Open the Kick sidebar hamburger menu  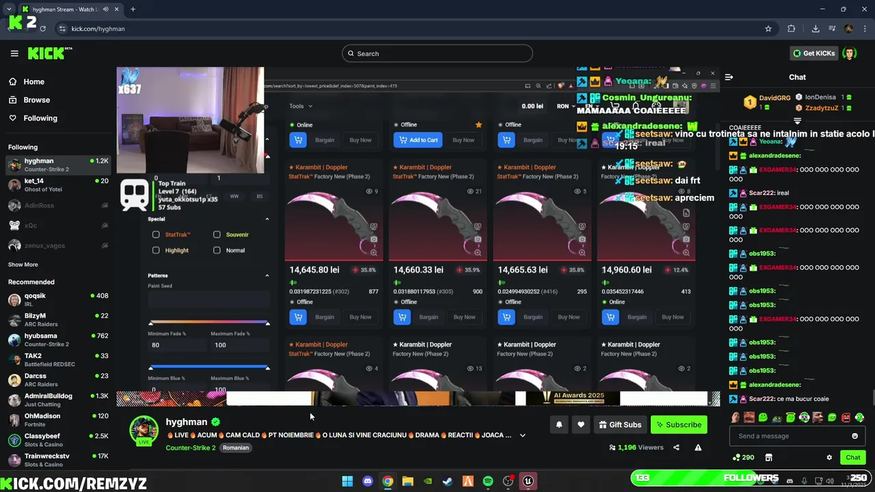point(14,53)
